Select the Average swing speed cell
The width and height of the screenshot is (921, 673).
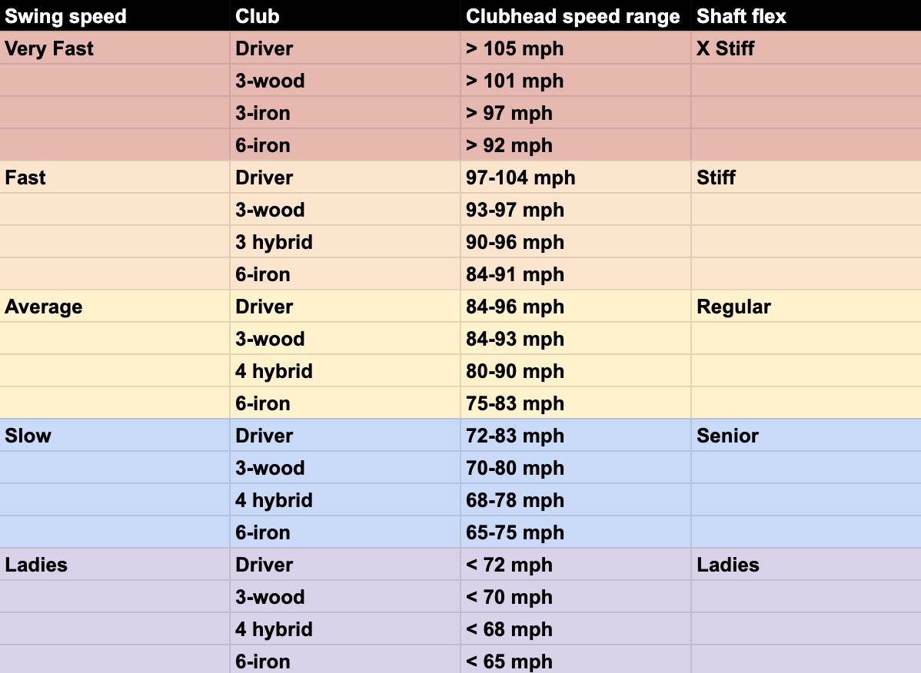[x=44, y=307]
